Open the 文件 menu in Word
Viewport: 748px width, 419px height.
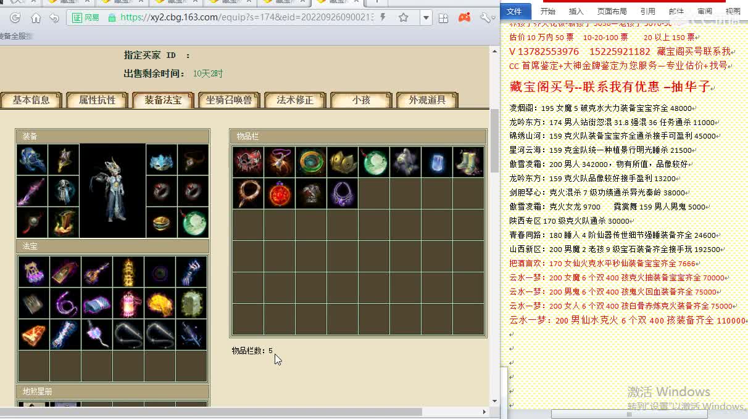pyautogui.click(x=515, y=11)
